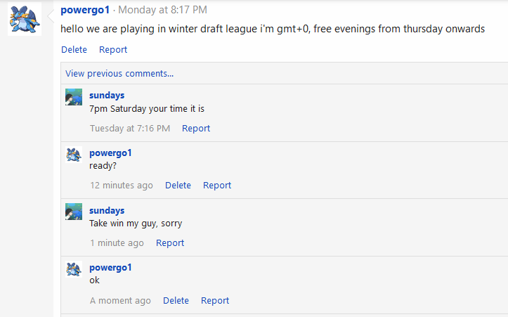Open powergo1's large Swampert avatar

(x=25, y=19)
